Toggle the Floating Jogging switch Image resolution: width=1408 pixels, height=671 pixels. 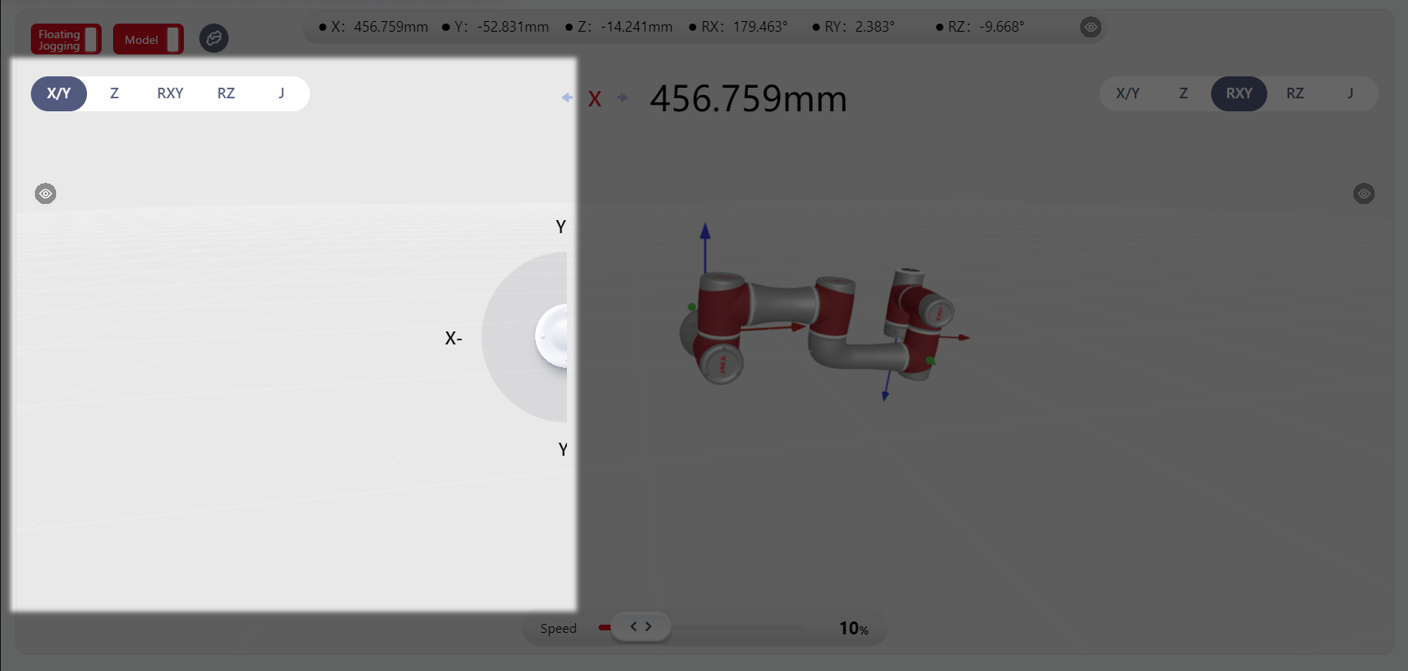pos(66,39)
